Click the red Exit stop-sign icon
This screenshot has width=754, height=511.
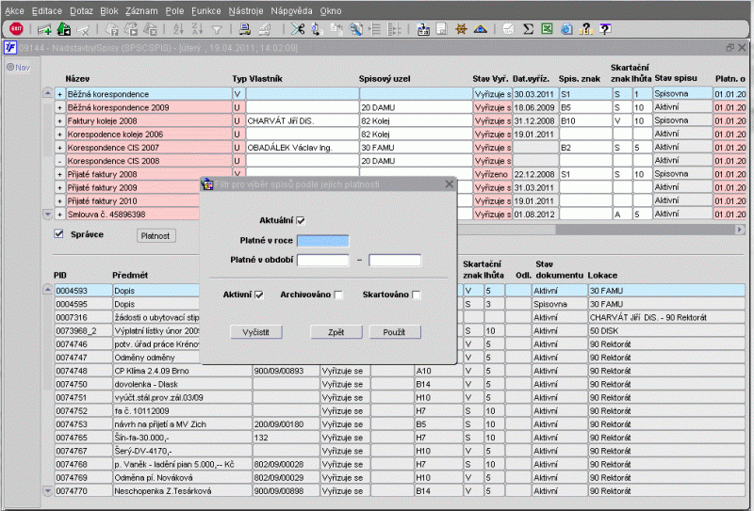16,29
